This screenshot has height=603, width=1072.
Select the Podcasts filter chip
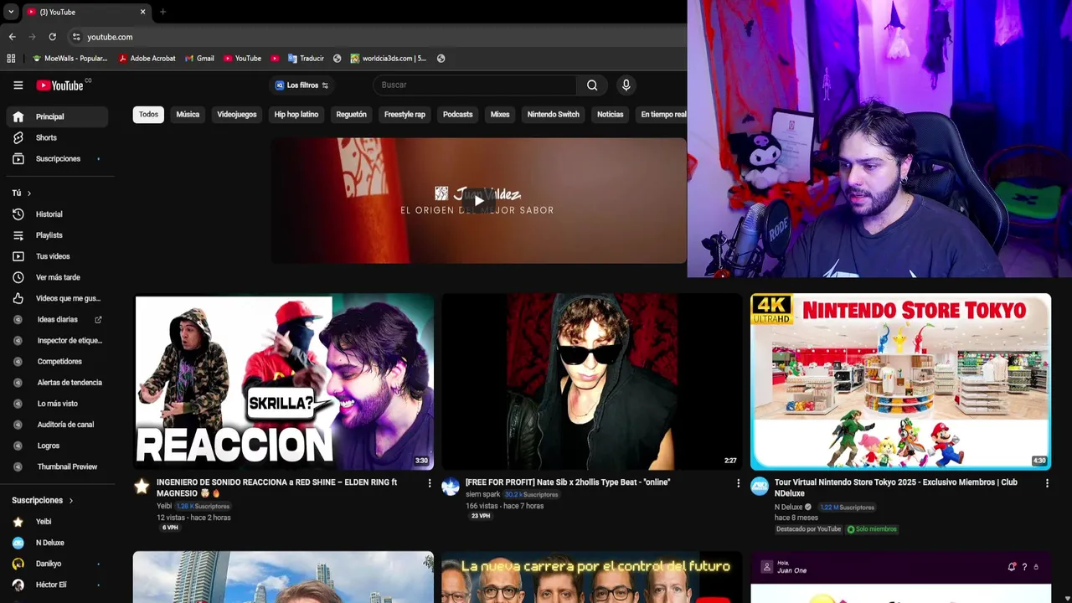457,115
